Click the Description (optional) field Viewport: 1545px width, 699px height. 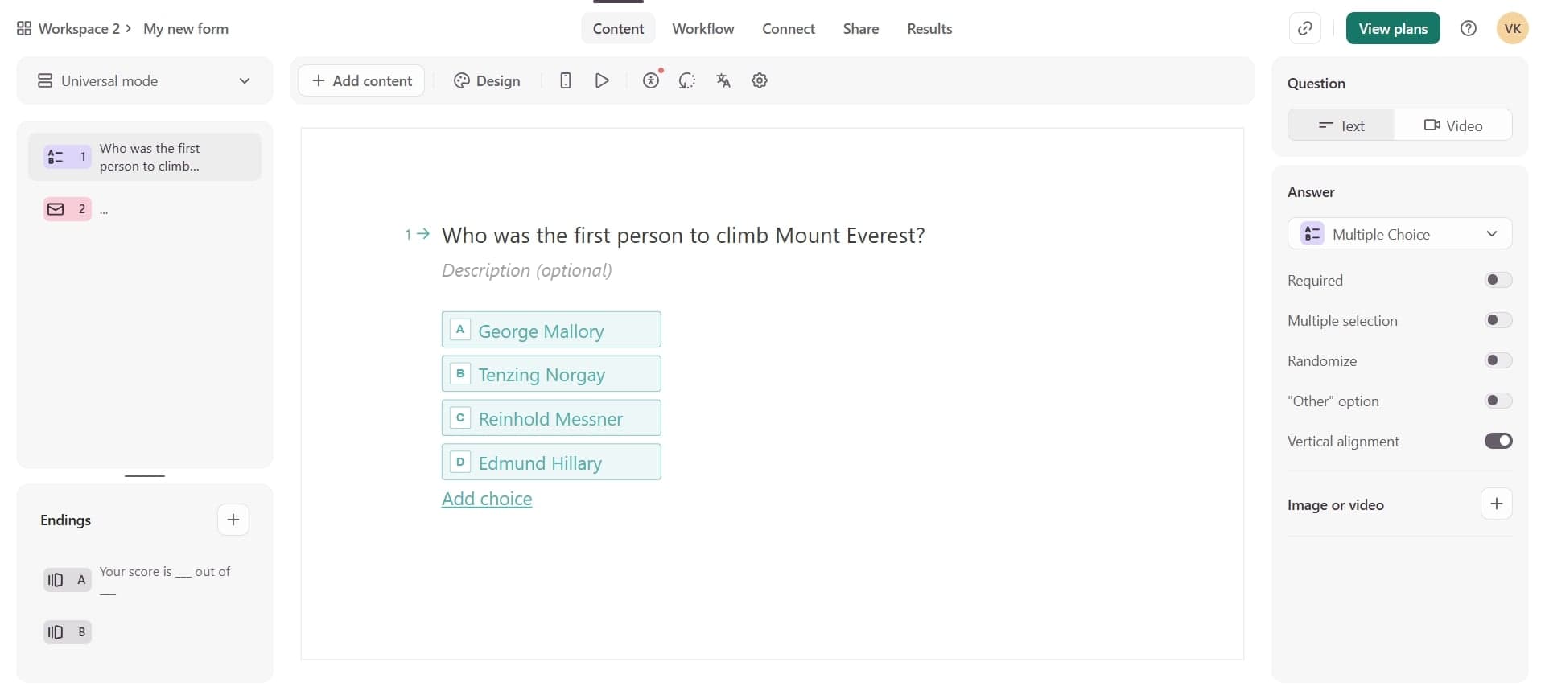[x=527, y=270]
